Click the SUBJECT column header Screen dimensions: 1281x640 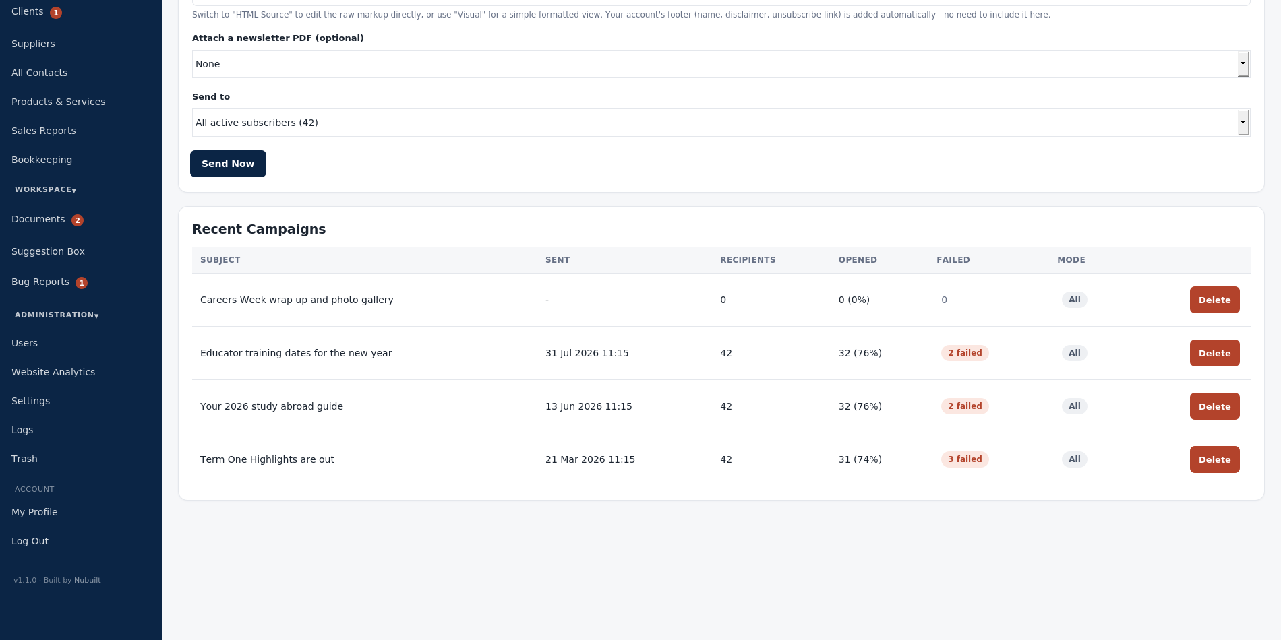[x=220, y=260]
